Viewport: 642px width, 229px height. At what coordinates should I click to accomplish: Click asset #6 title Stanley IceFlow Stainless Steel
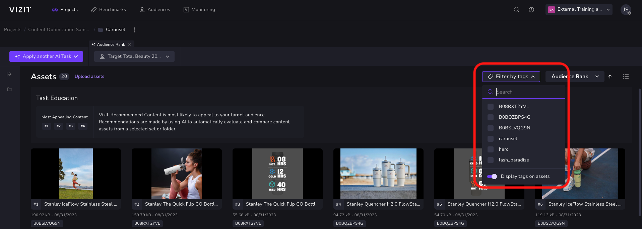click(585, 204)
